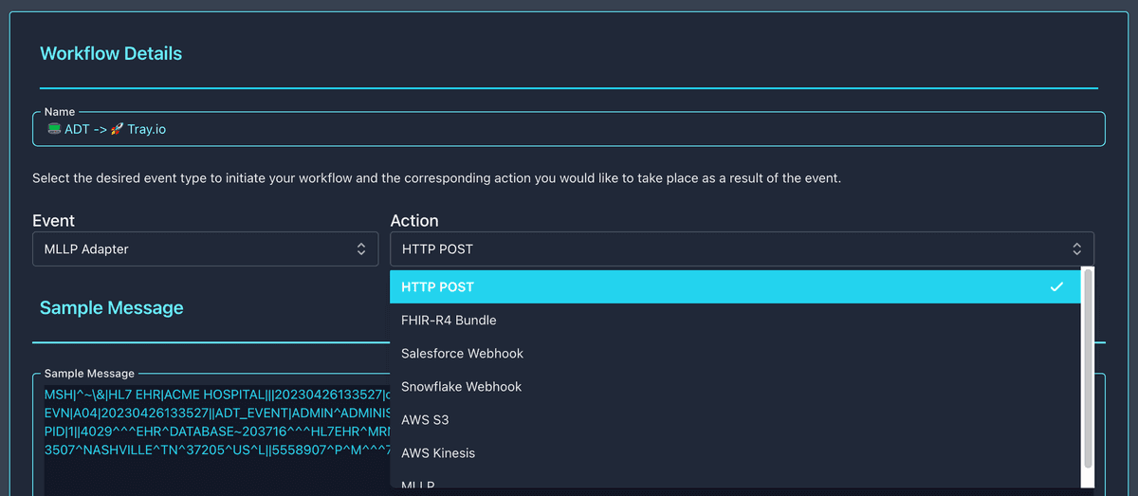Screen dimensions: 1138x496
Task: Click the dropdown list scrollbar thumb
Action: point(1088,368)
